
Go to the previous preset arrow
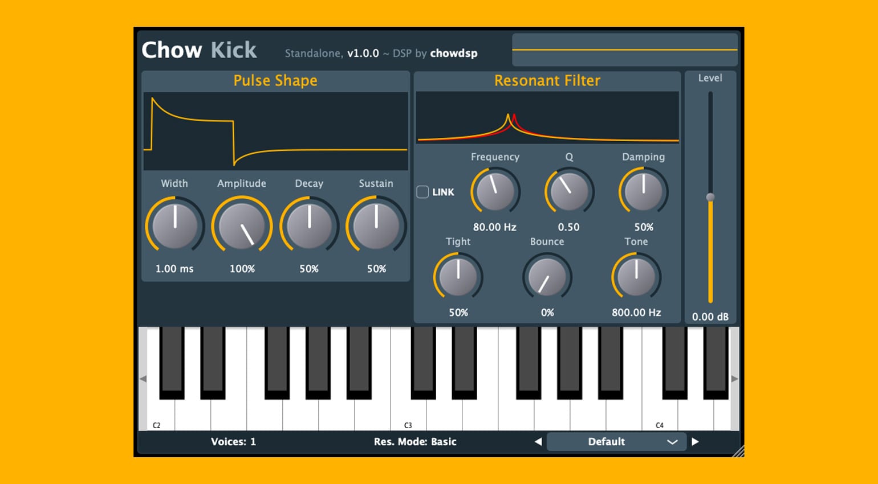tap(538, 442)
